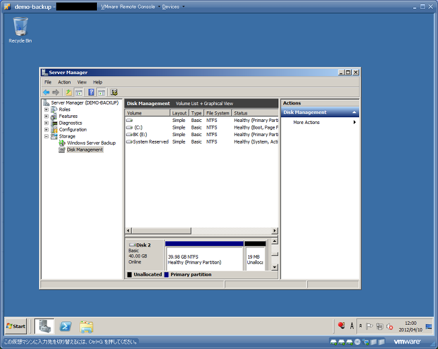Viewport: 438px width, 349px height.
Task: Sort by the Status column header
Action: [255, 113]
